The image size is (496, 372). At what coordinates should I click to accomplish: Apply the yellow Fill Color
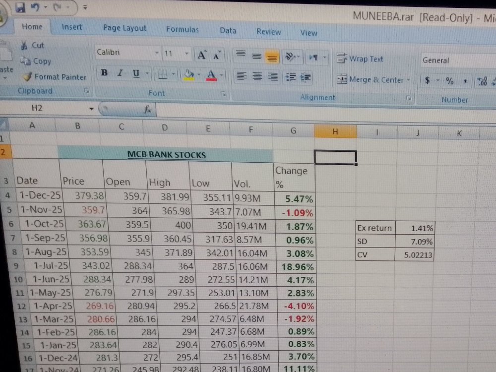pos(189,75)
